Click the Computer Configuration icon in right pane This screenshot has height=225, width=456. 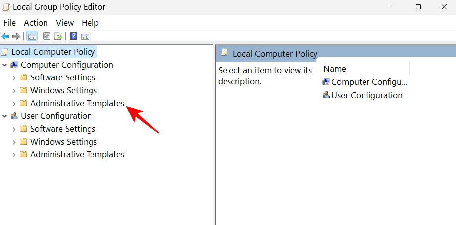[326, 82]
